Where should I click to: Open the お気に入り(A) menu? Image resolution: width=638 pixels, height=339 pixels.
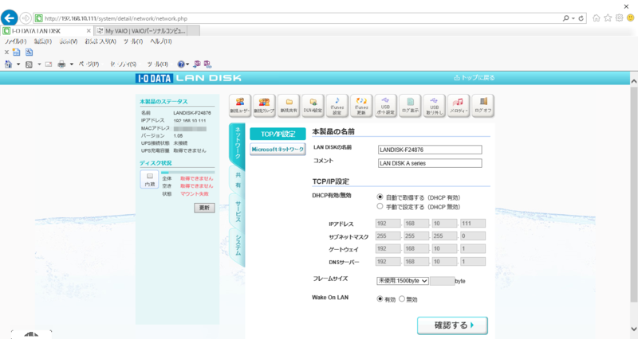tap(100, 41)
